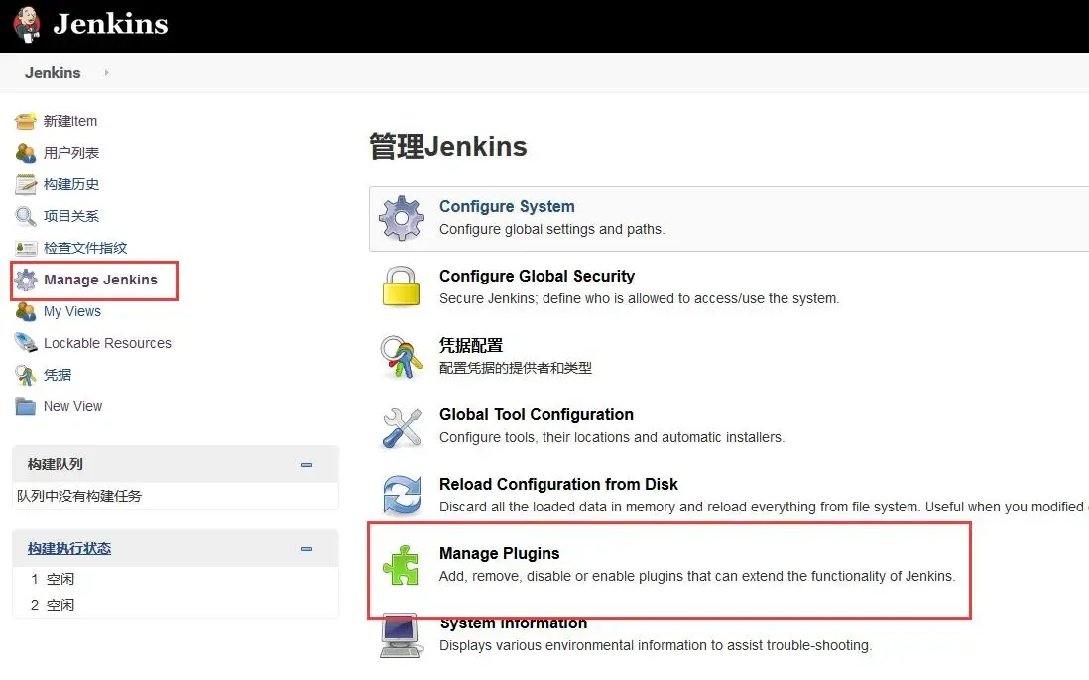
Task: Click the 构建历史 notepad icon
Action: (26, 183)
